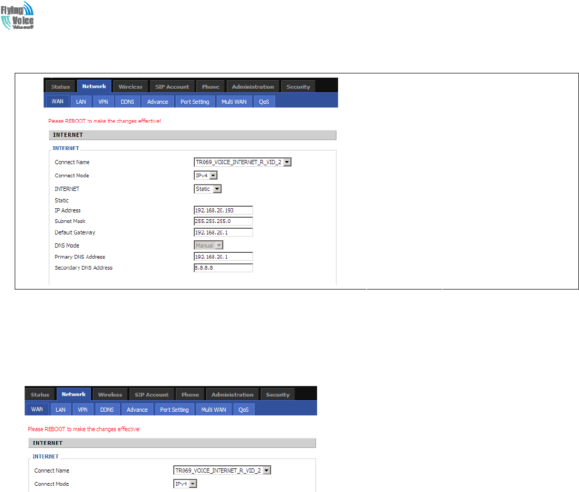
Task: Open LAN sub-tab in lower screenshot
Action: (60, 409)
